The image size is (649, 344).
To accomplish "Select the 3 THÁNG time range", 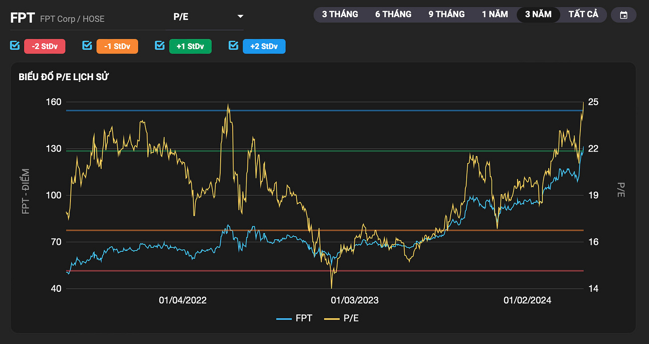I will pyautogui.click(x=340, y=14).
